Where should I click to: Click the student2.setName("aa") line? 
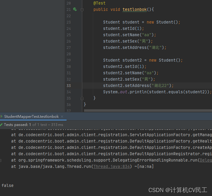click(131, 73)
